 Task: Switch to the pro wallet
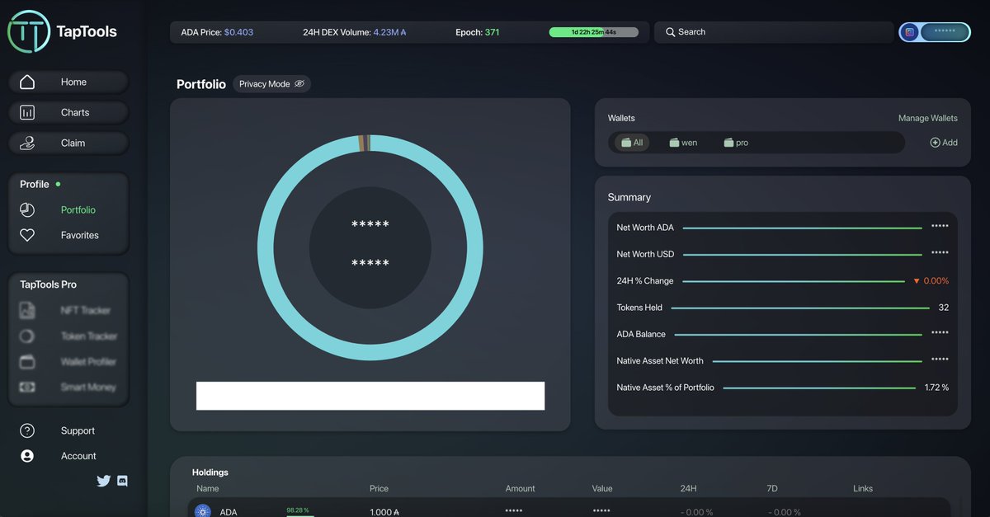coord(734,142)
